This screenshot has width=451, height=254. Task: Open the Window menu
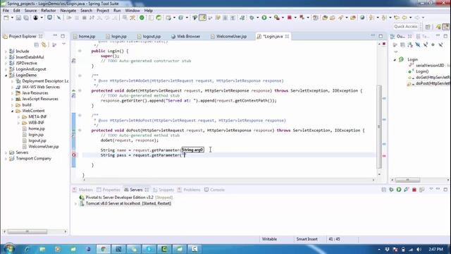pyautogui.click(x=132, y=11)
